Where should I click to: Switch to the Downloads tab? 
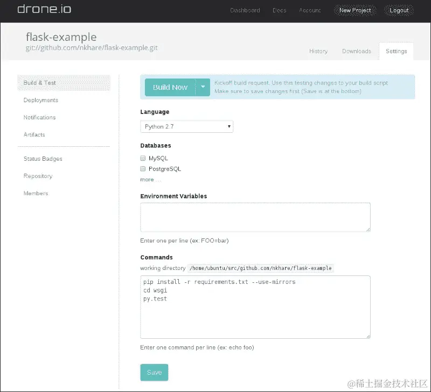click(x=357, y=51)
